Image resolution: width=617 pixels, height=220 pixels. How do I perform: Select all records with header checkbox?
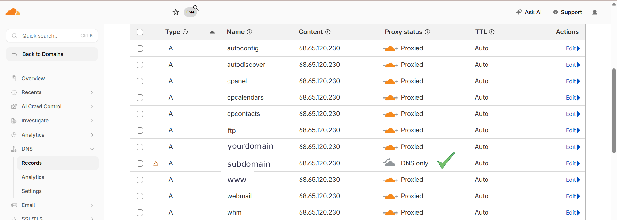tap(140, 32)
